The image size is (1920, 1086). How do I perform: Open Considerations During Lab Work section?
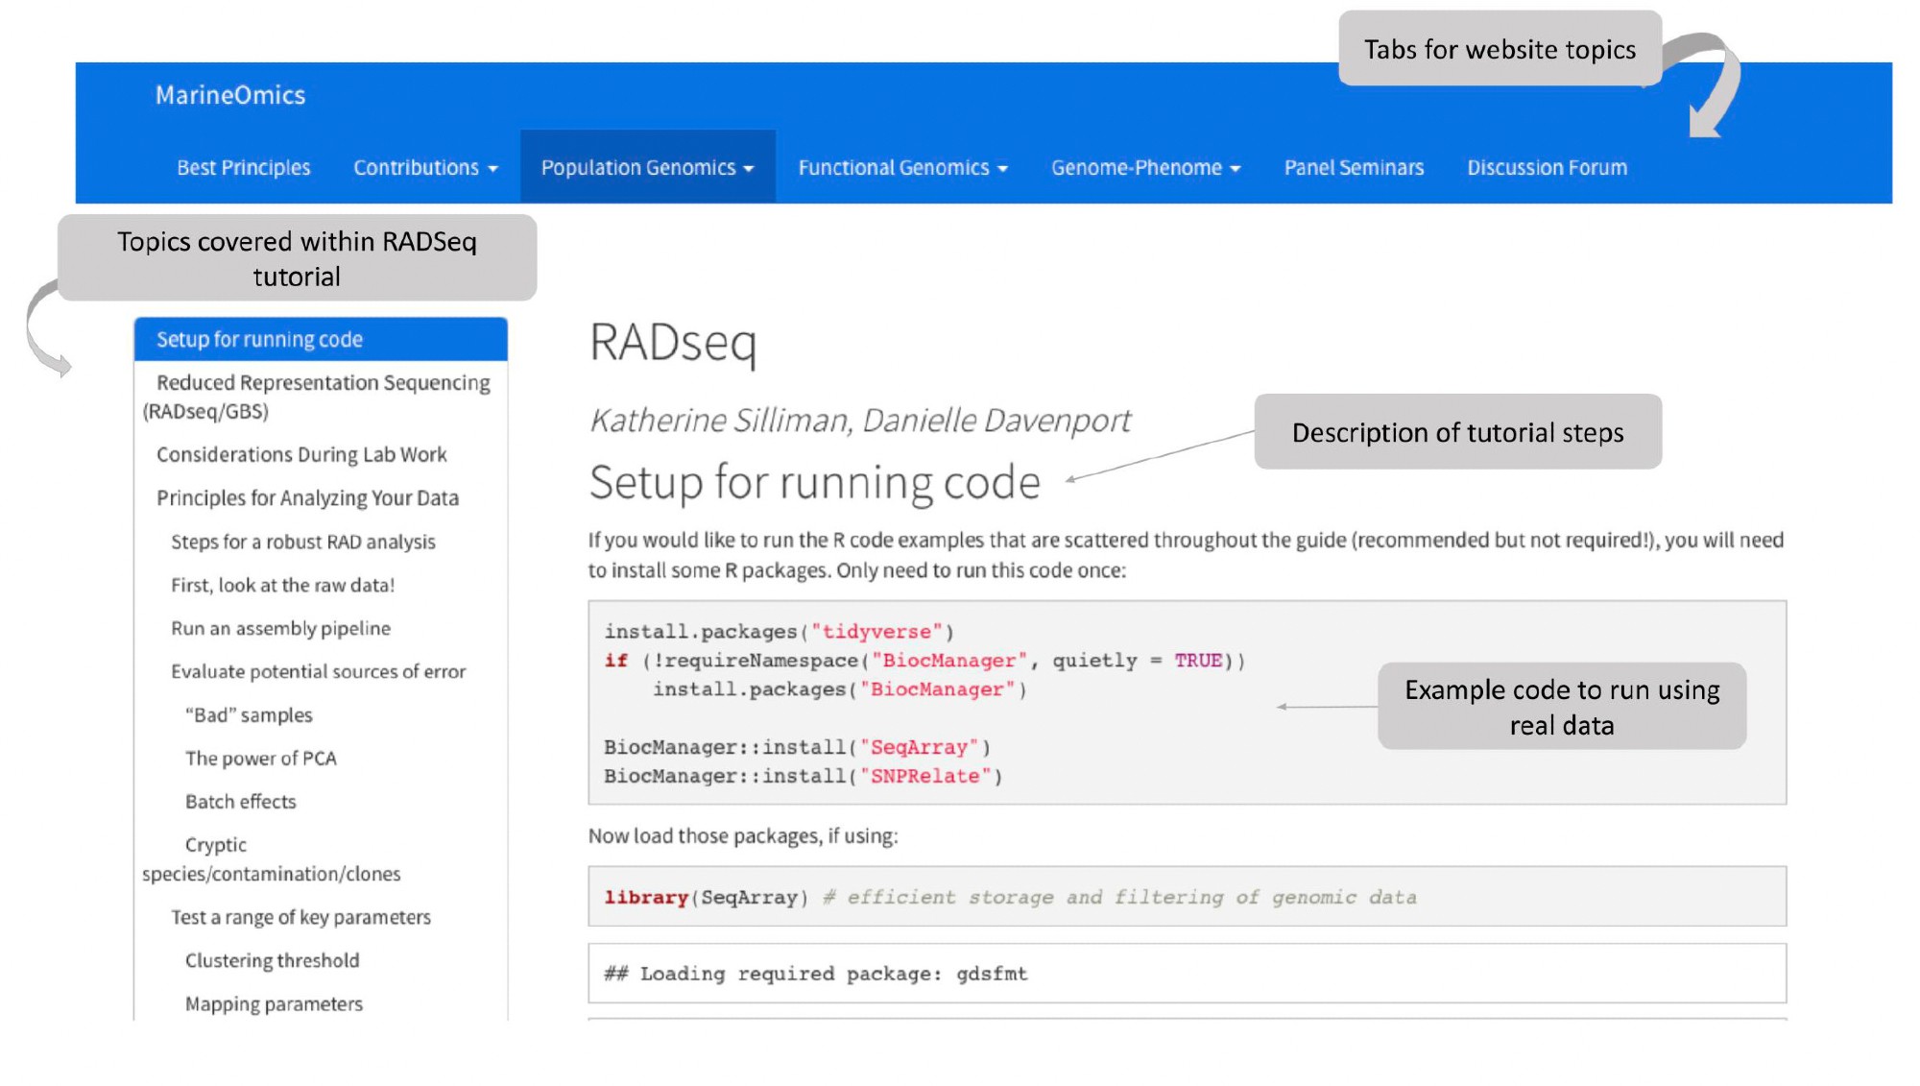301,455
